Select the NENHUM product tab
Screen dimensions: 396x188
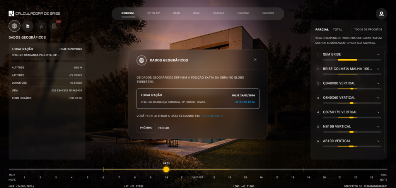128,13
